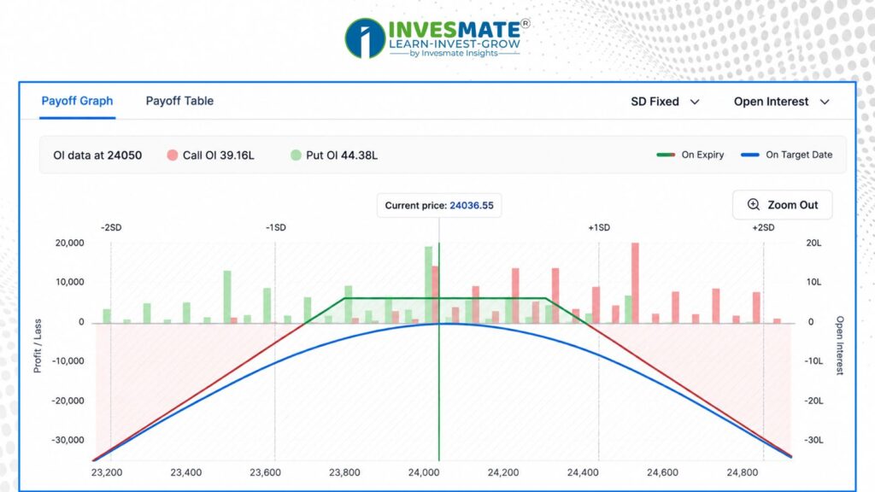875x492 pixels.
Task: Select the Payoff Graph tab
Action: click(77, 101)
